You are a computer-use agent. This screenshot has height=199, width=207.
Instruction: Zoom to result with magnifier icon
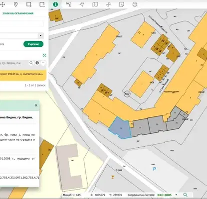point(31,63)
